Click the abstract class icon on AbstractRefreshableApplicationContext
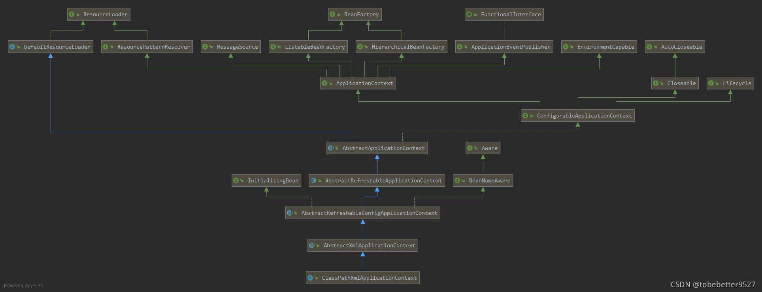 tap(313, 180)
